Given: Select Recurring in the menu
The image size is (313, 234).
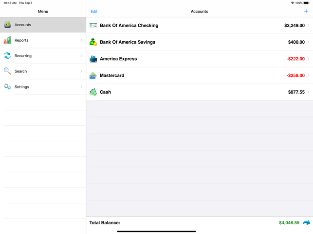Looking at the screenshot, I should pos(43,56).
